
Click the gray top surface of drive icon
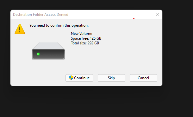pyautogui.click(x=48, y=46)
